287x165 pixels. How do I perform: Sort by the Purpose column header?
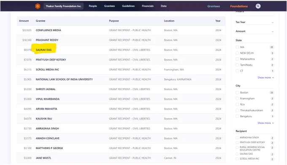114,21
